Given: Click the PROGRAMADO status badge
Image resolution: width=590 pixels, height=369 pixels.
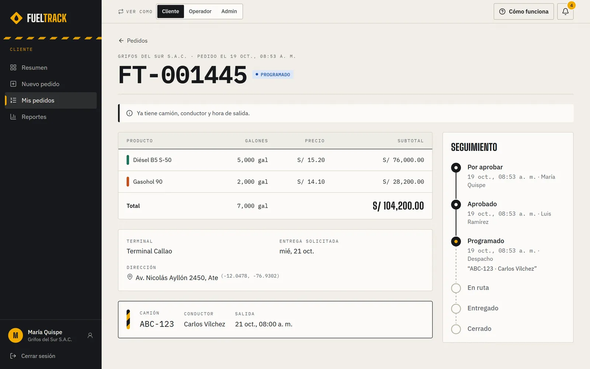Looking at the screenshot, I should point(273,75).
